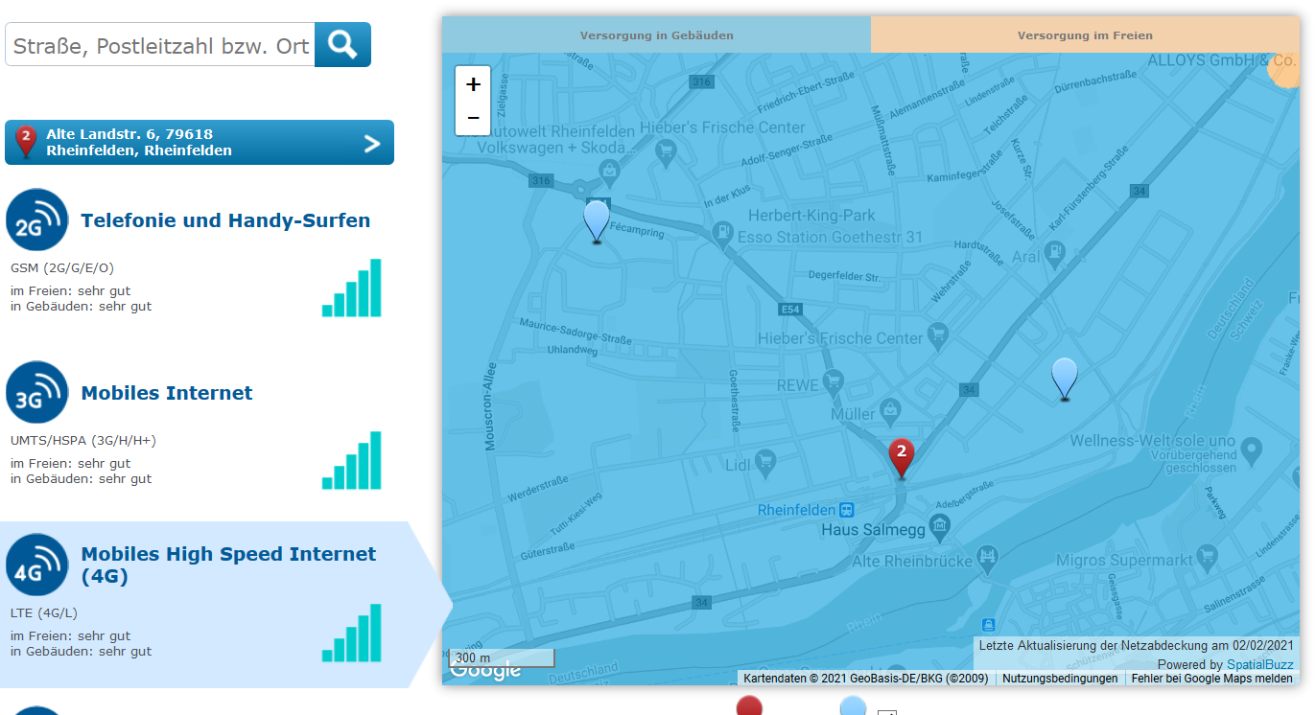Switch to Versorgung im Freien tab
The width and height of the screenshot is (1316, 715).
pos(1085,35)
